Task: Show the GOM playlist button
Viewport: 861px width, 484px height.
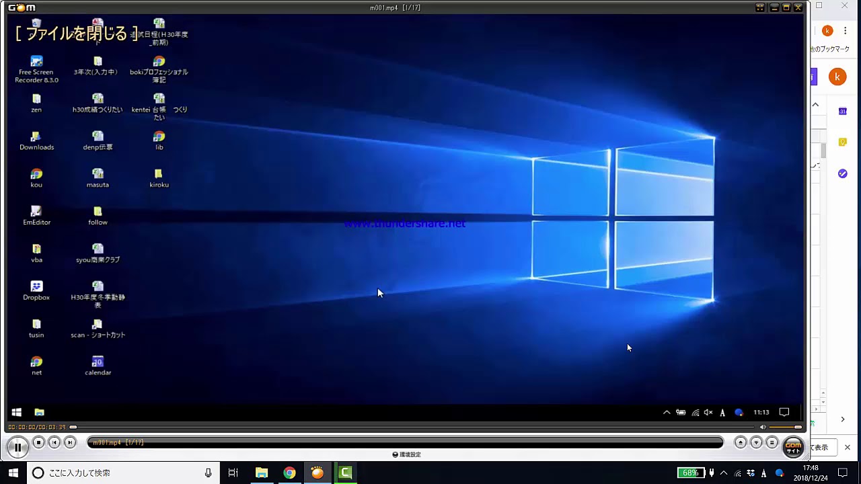Action: 772,442
